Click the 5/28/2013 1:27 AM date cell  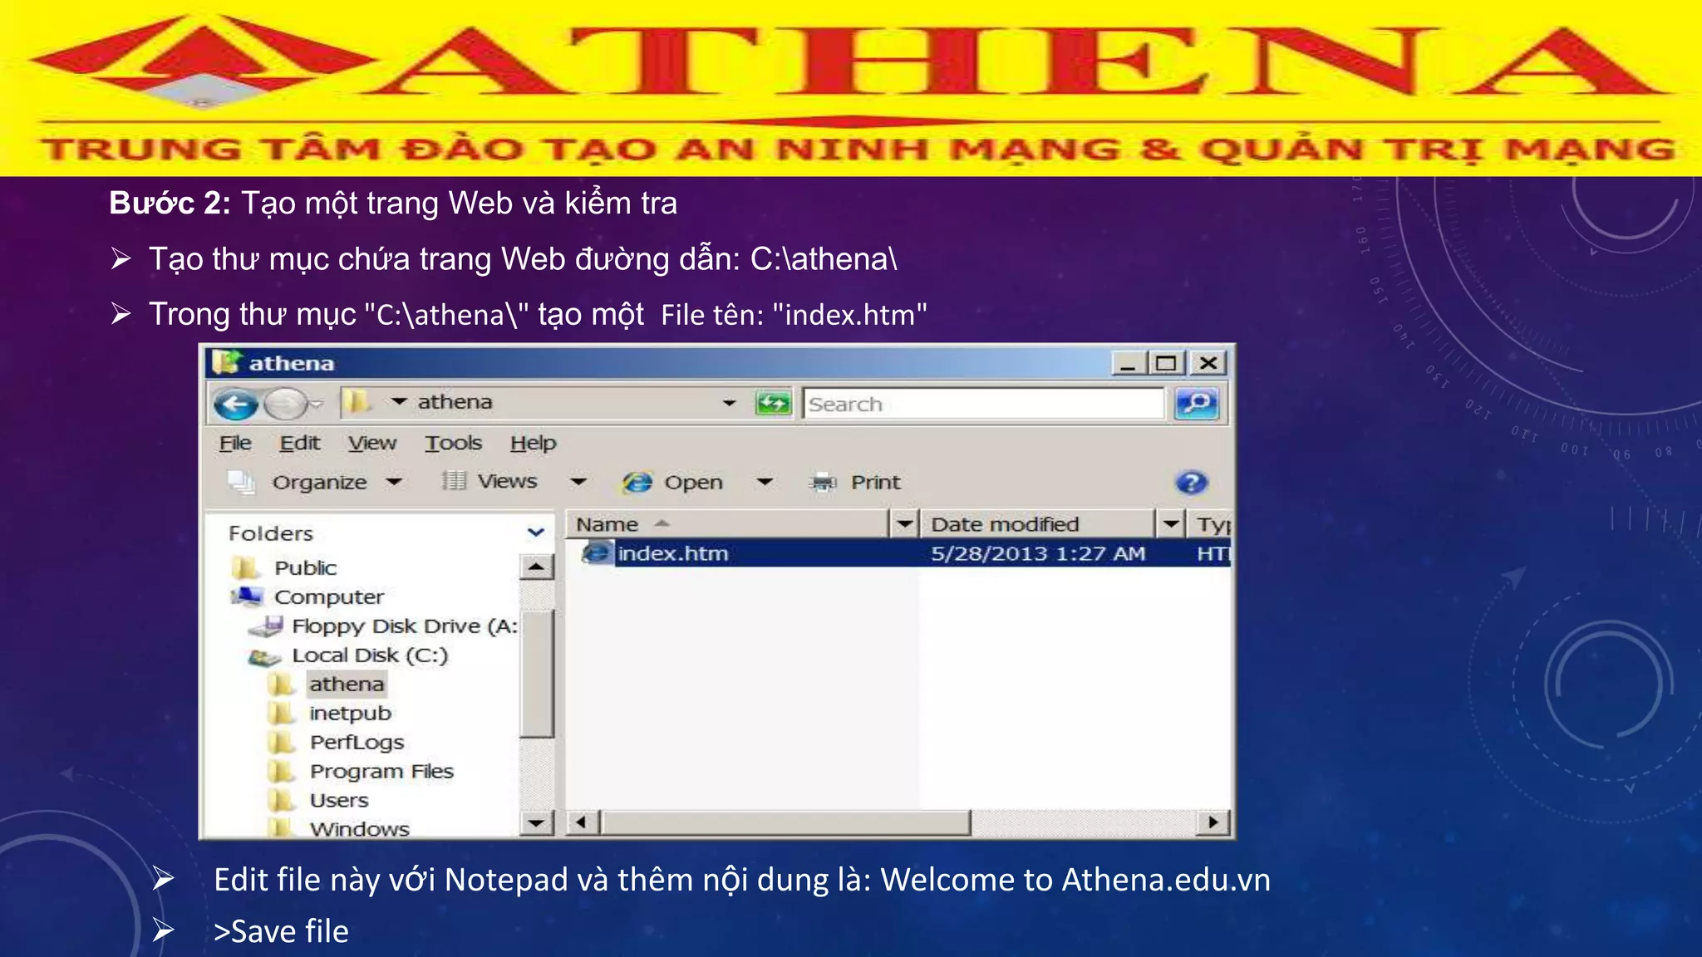pyautogui.click(x=1038, y=553)
